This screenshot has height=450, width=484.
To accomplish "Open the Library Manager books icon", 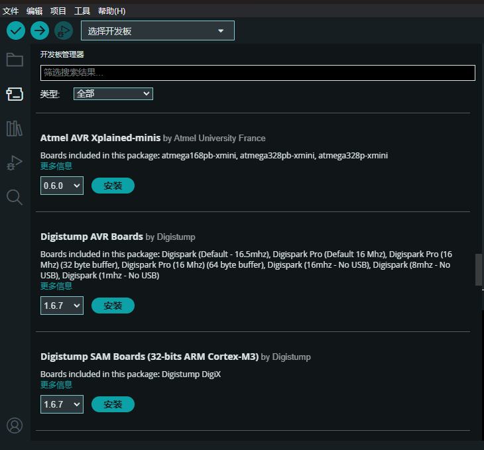I will pyautogui.click(x=15, y=129).
